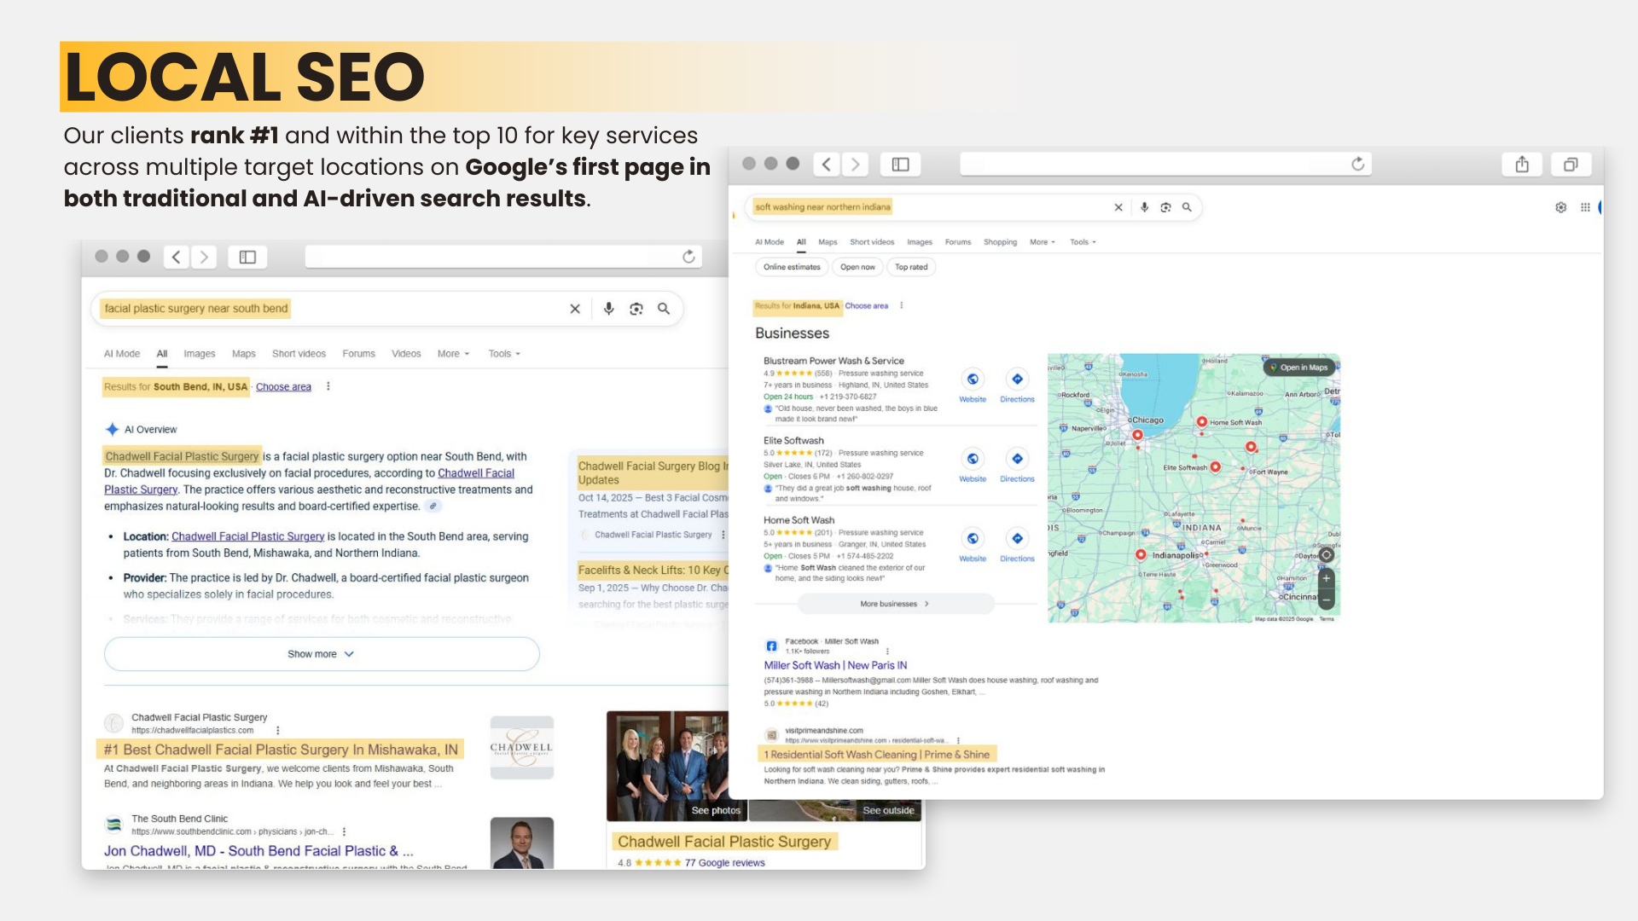The width and height of the screenshot is (1638, 921).
Task: Open Home Soft Wash website icon
Action: [973, 538]
